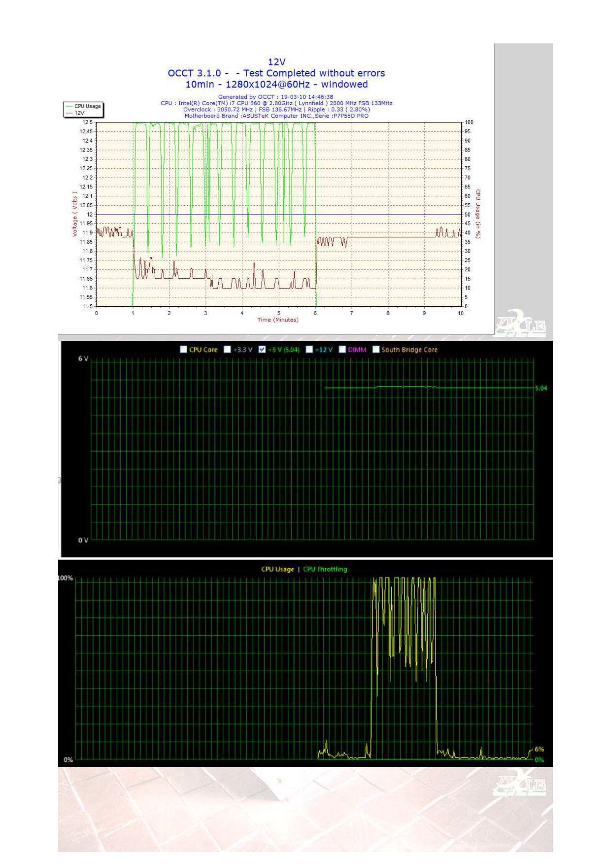Click the '6 V' axis label
This screenshot has width=611, height=864.
click(x=83, y=359)
